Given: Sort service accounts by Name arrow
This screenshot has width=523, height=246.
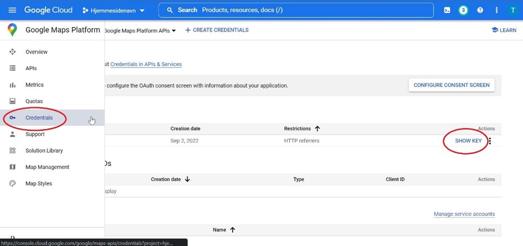Looking at the screenshot, I should 233,230.
